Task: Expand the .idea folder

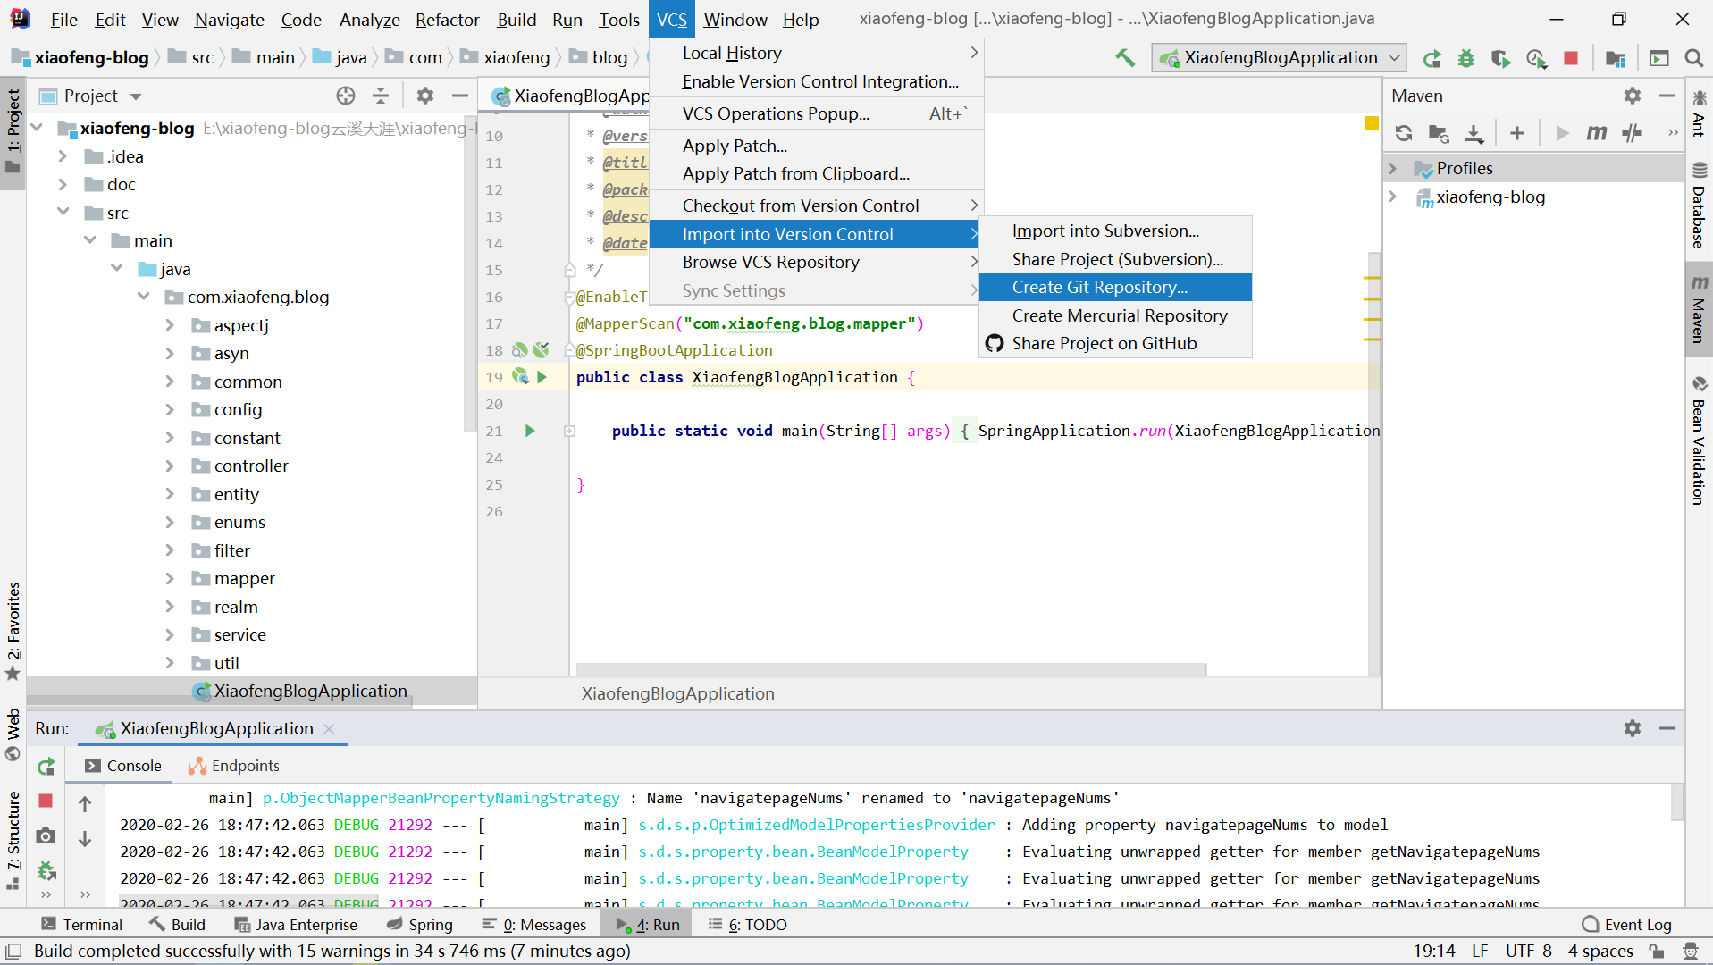Action: pyautogui.click(x=63, y=156)
